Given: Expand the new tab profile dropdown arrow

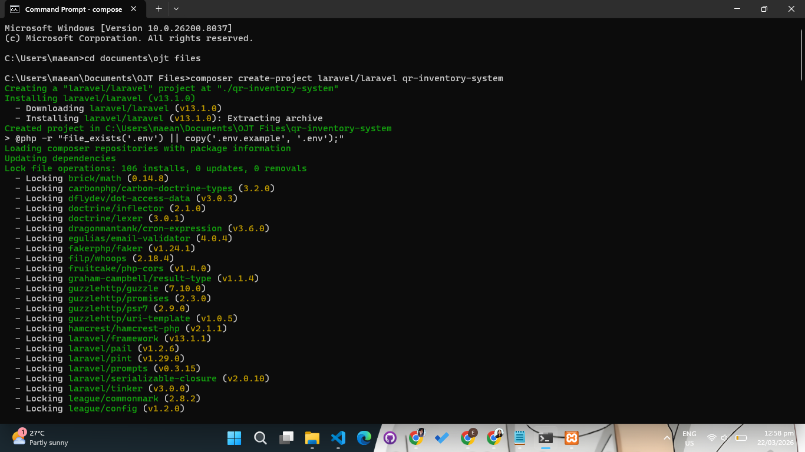Looking at the screenshot, I should click(176, 9).
